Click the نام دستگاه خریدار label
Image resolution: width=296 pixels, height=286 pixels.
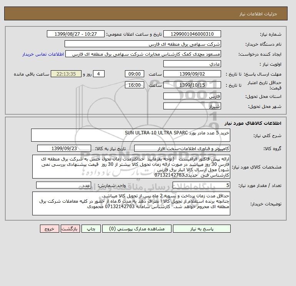[263, 44]
